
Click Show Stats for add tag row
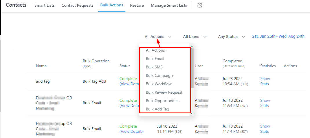click(265, 81)
